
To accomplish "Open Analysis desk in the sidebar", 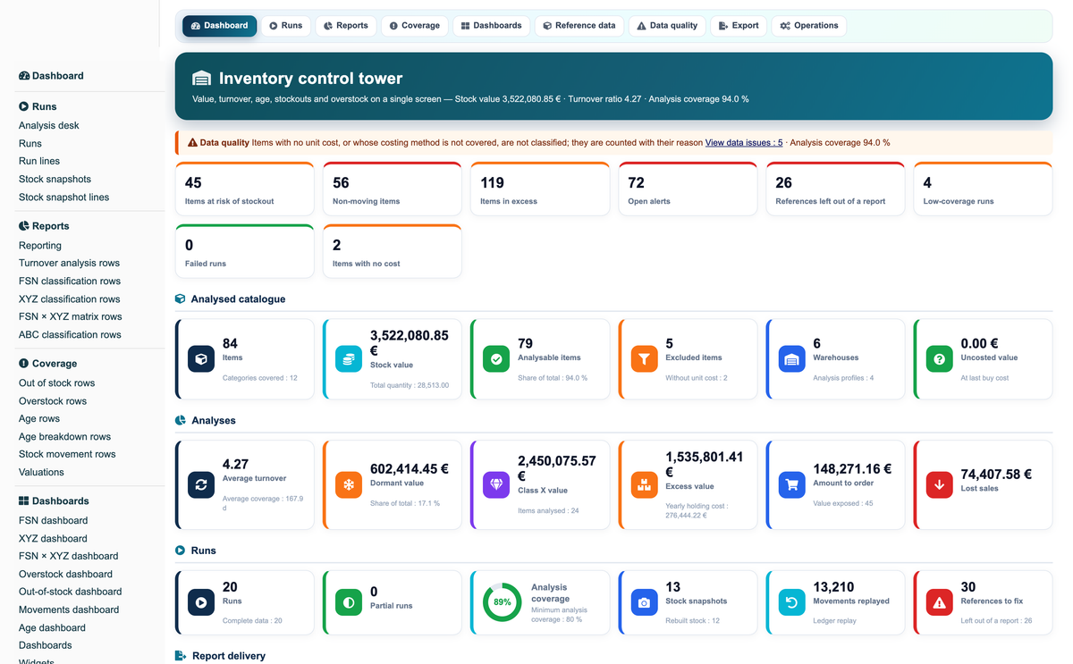I will pos(49,126).
